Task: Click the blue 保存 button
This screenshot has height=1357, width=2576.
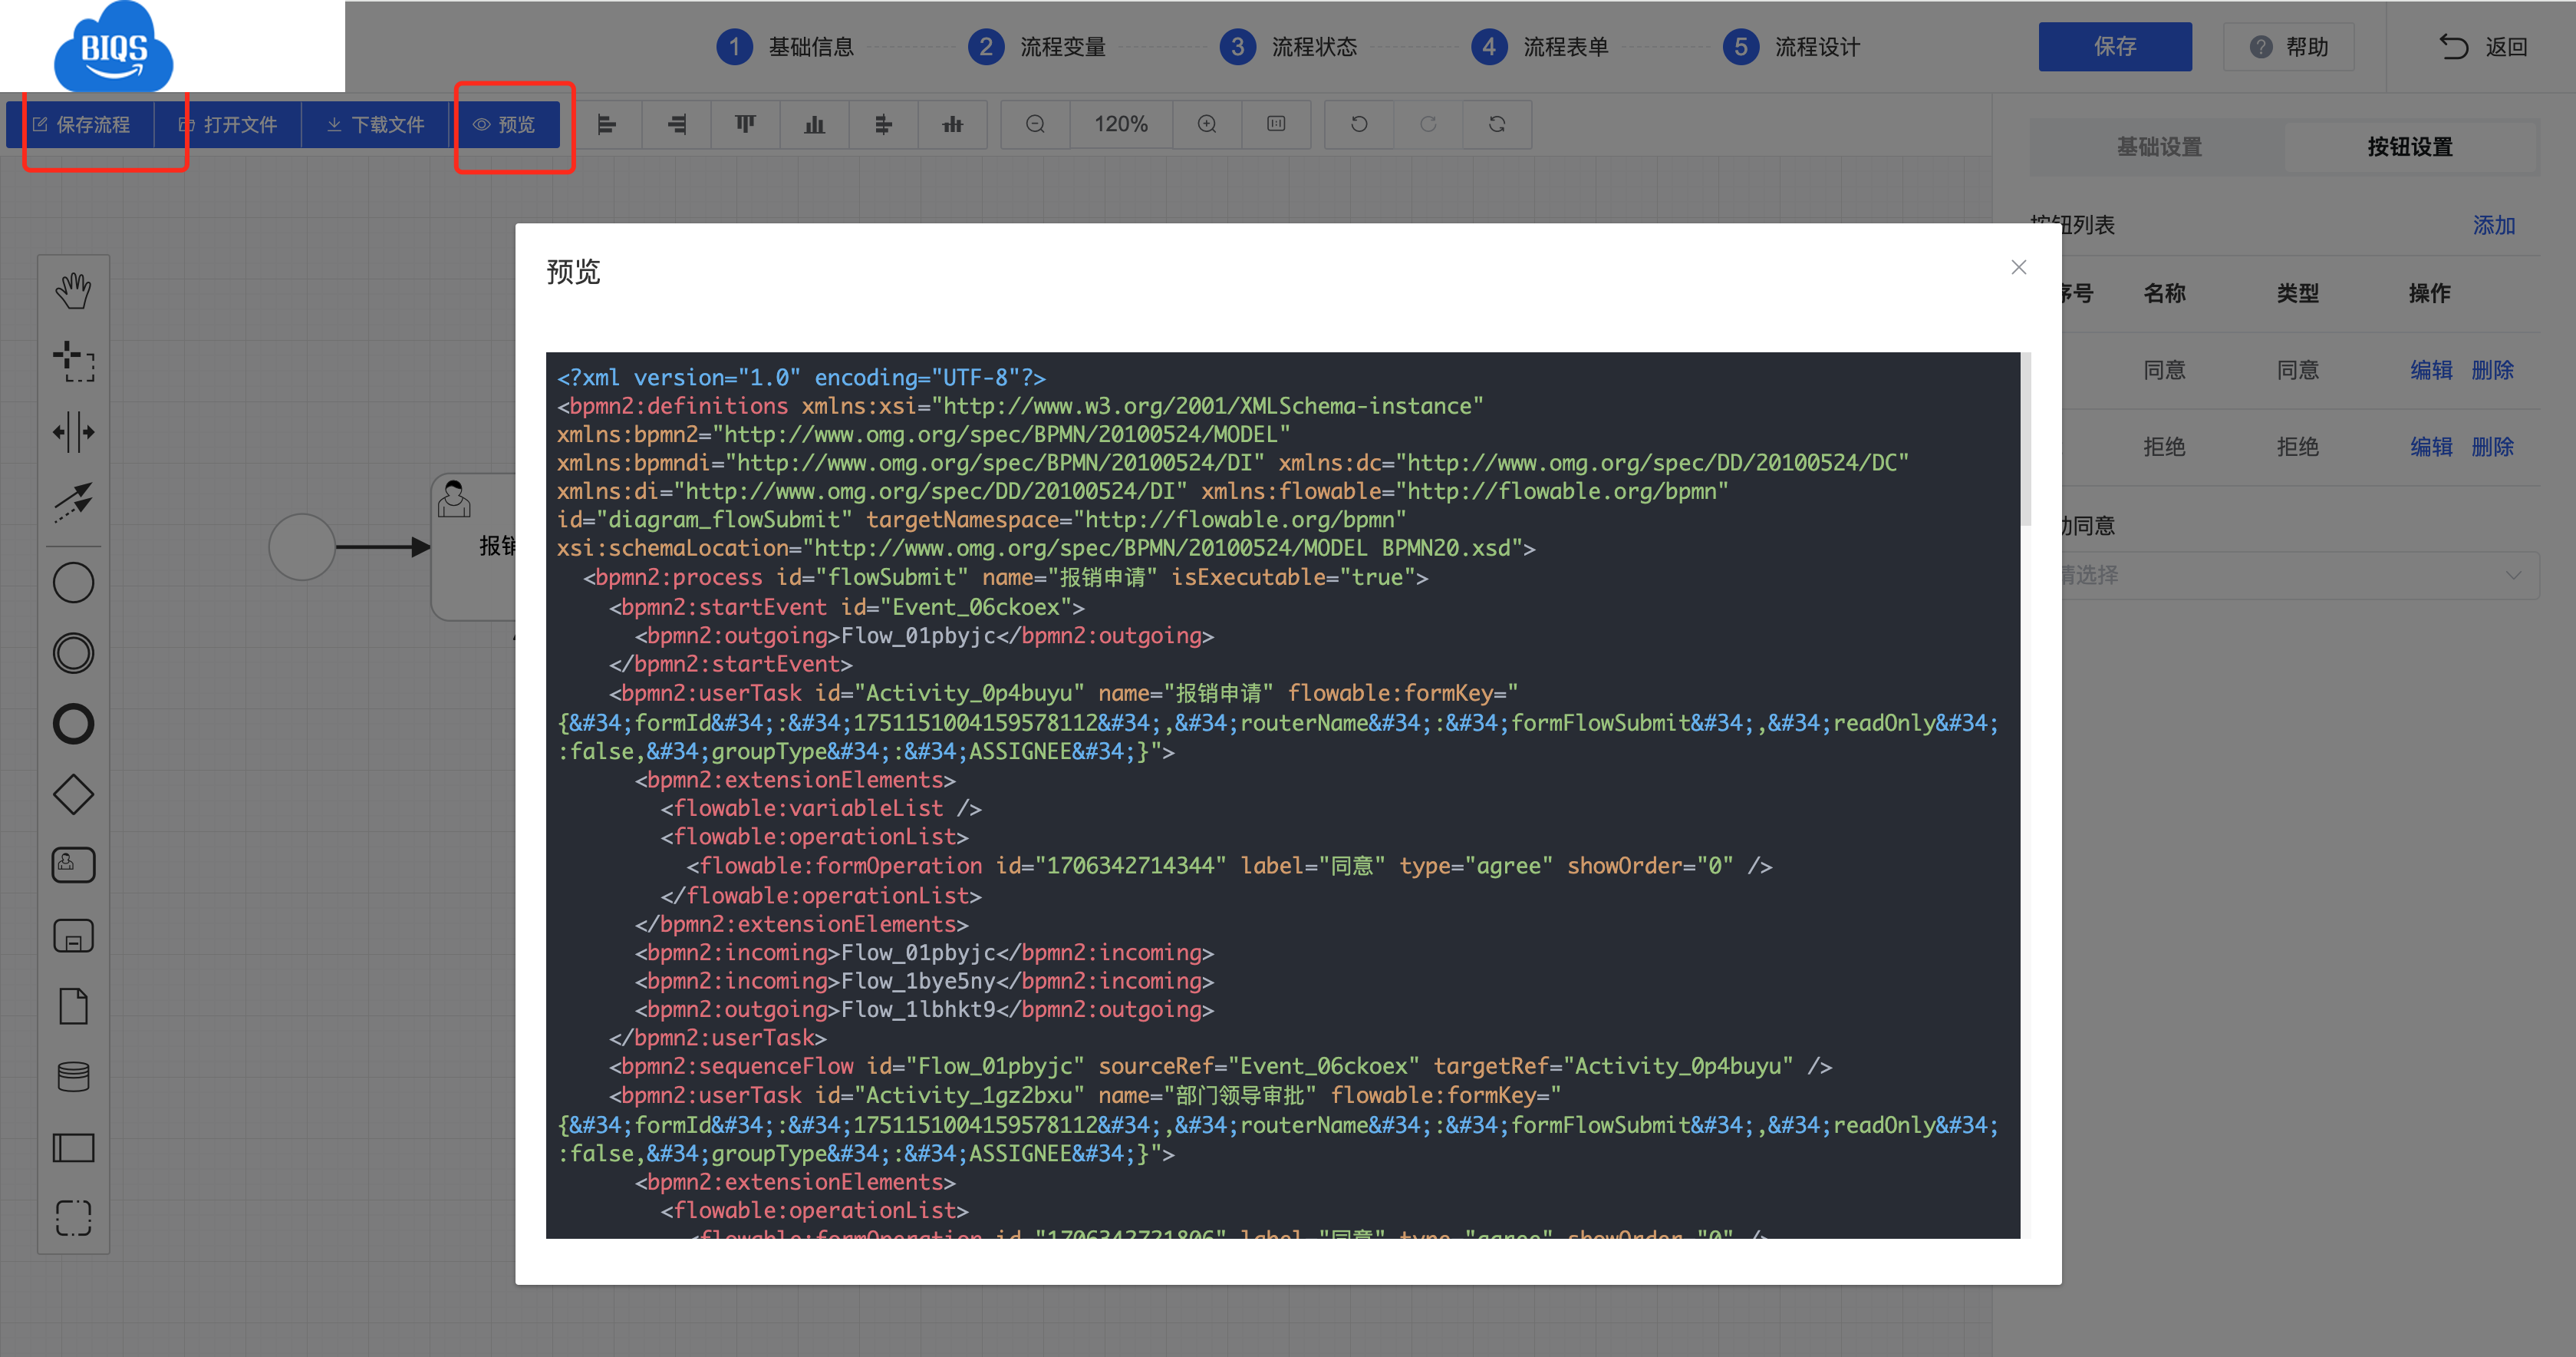Action: [x=2115, y=47]
